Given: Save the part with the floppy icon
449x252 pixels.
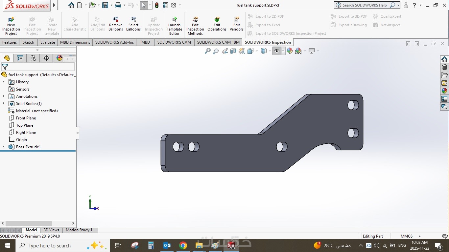Looking at the screenshot, I should click(105, 5).
